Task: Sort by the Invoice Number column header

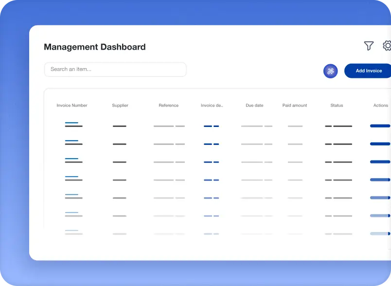Action: [x=72, y=106]
